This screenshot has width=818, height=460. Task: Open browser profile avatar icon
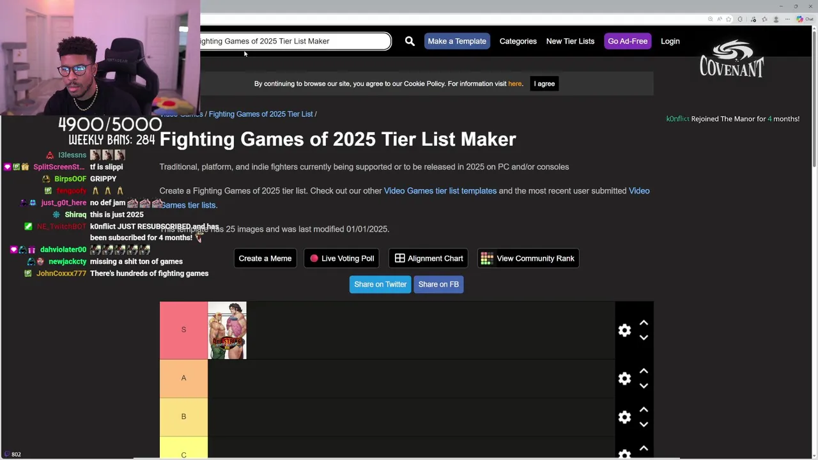776,19
